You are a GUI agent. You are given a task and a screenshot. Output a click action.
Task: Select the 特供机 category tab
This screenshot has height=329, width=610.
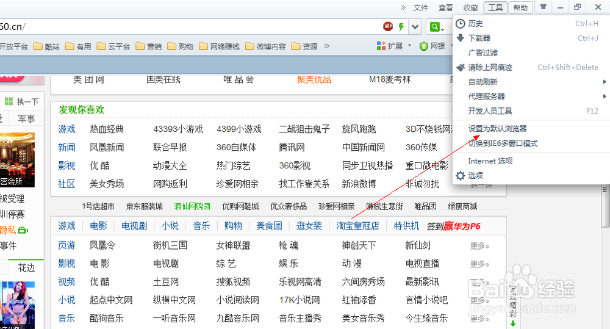[x=406, y=226]
